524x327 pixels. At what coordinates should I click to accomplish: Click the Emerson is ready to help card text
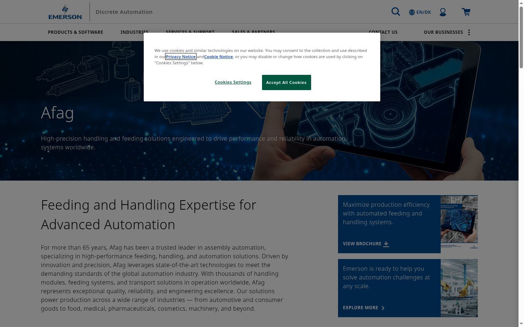pyautogui.click(x=386, y=277)
